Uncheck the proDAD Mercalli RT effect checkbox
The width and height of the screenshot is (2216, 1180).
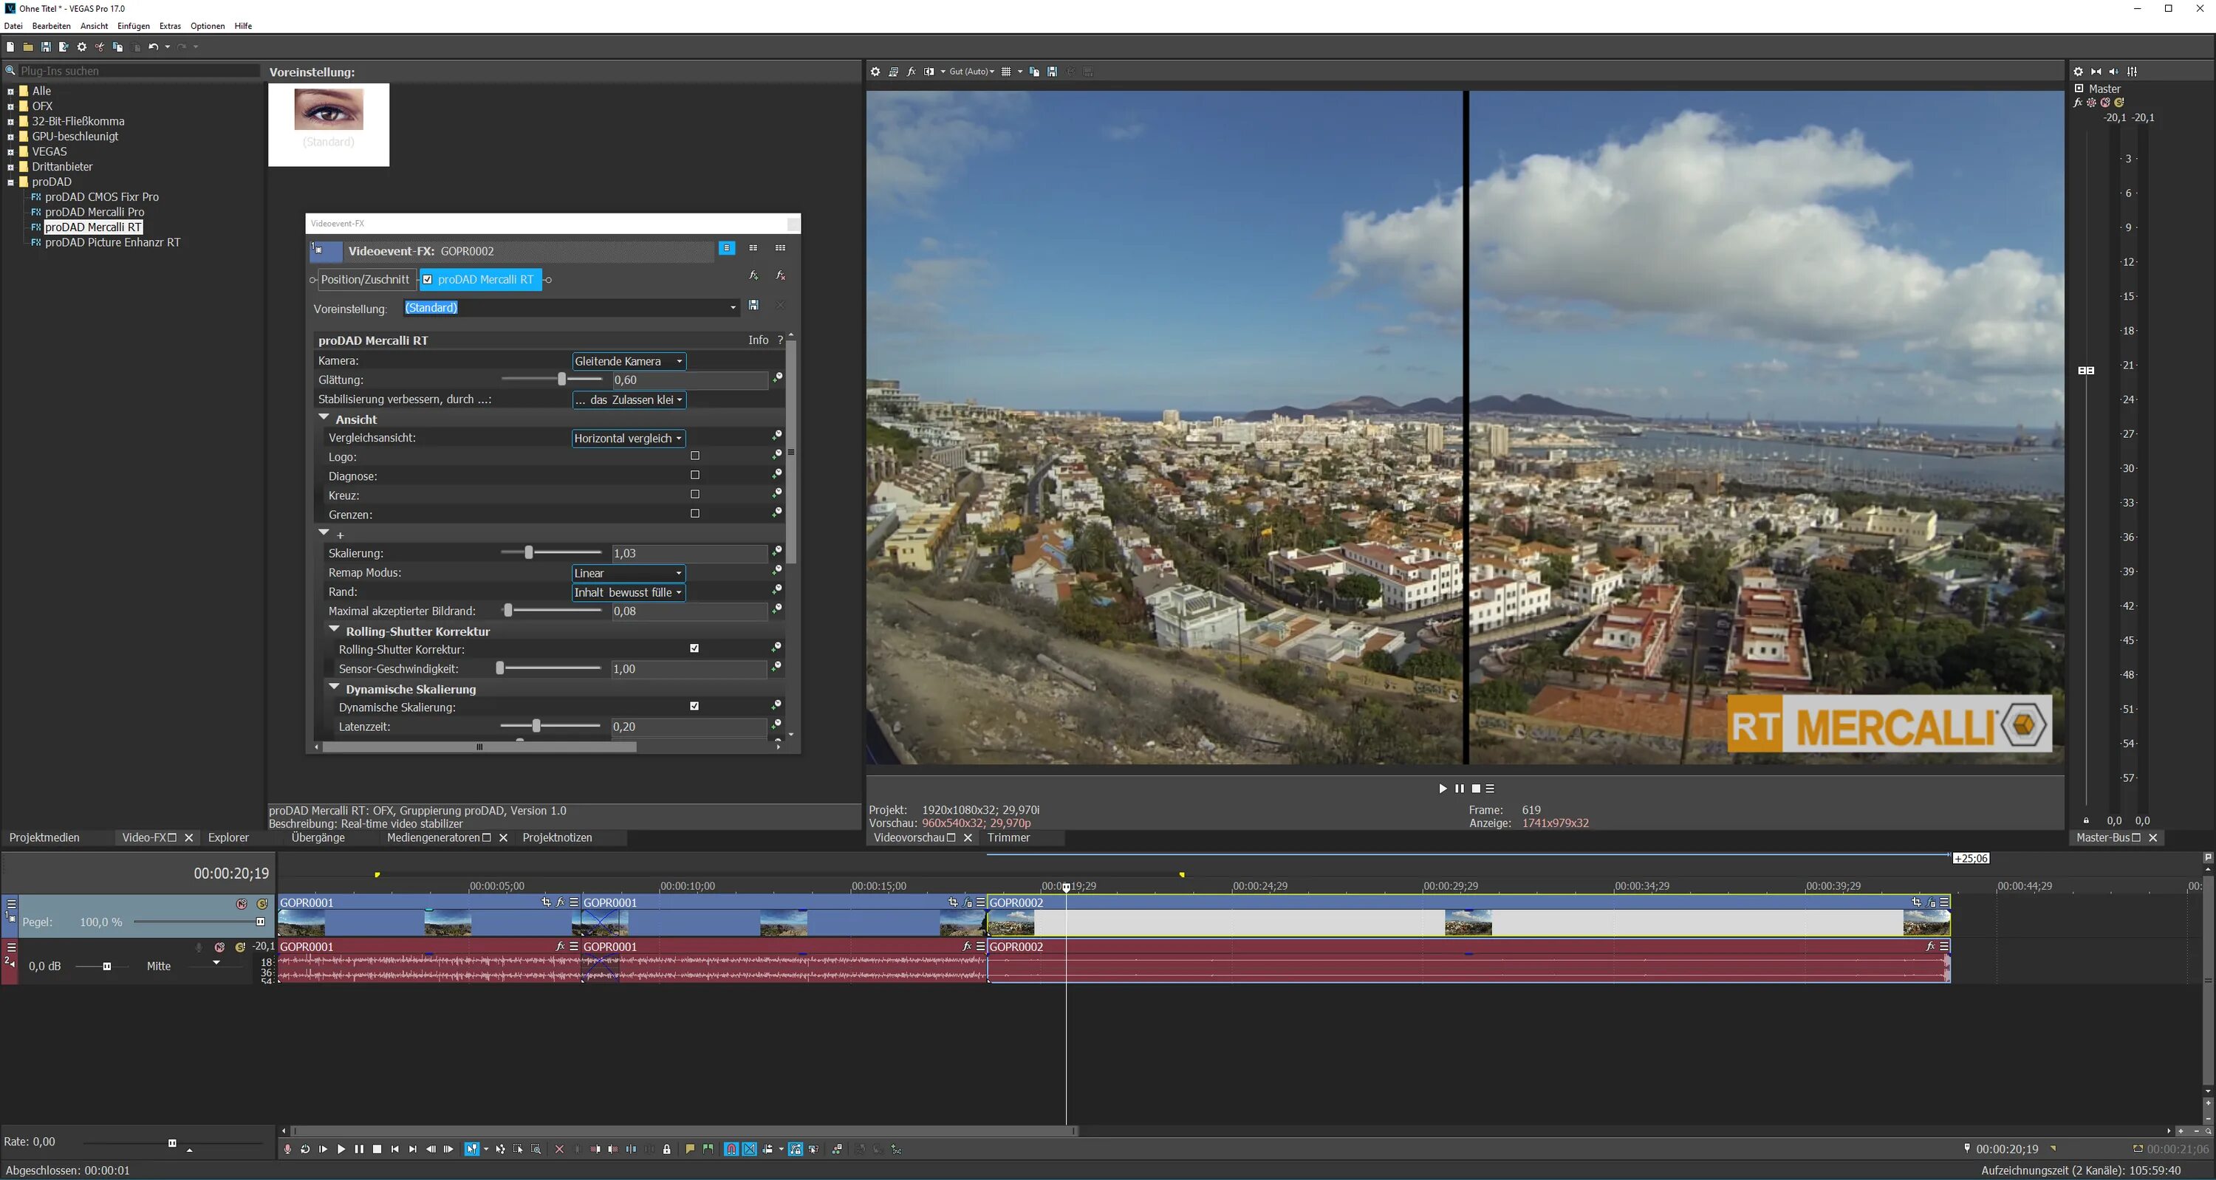pos(428,280)
